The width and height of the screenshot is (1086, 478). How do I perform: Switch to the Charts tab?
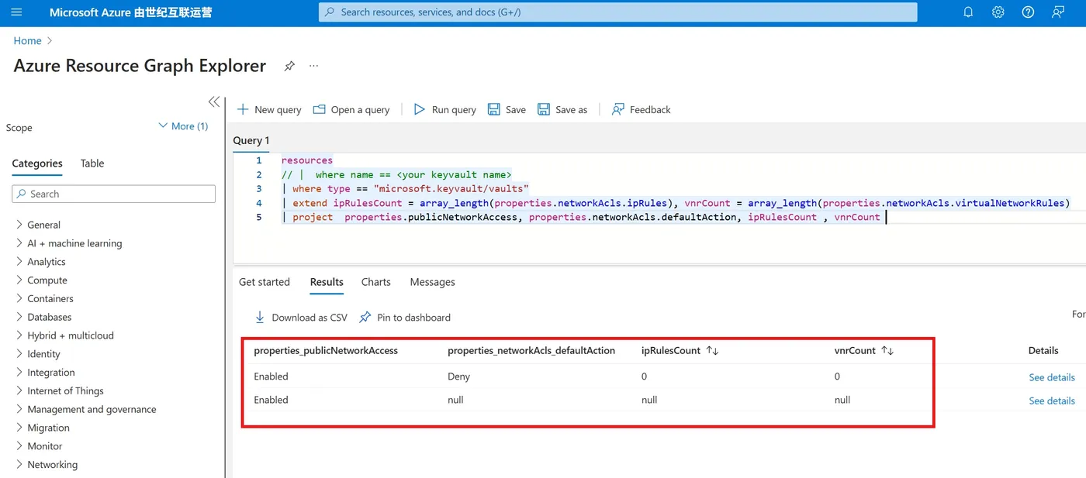coord(376,282)
